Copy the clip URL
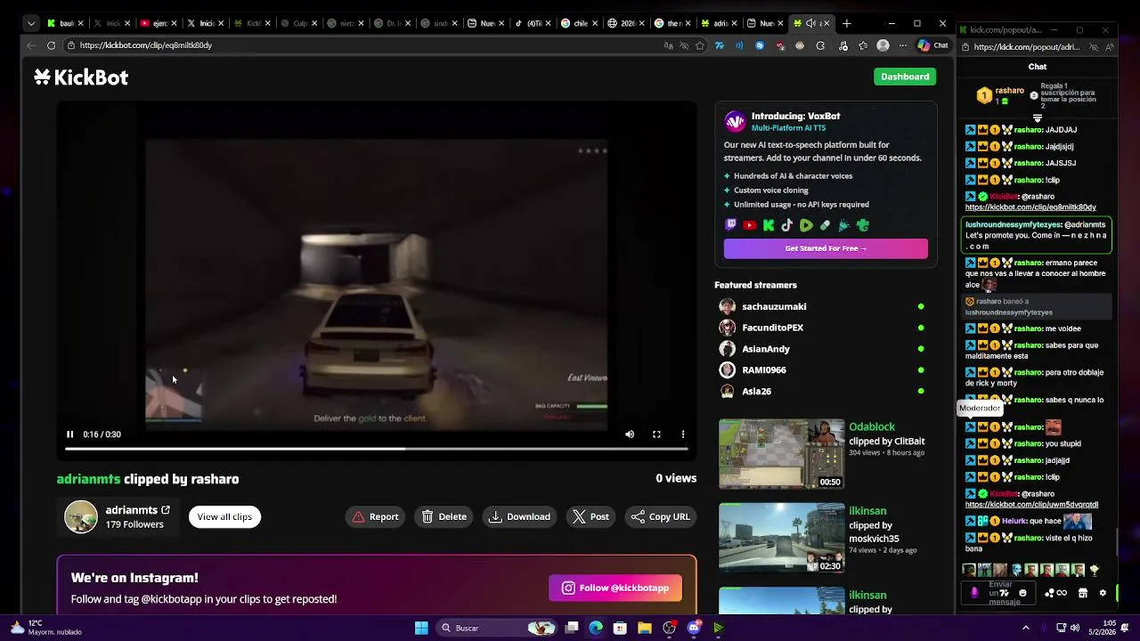 pyautogui.click(x=660, y=516)
